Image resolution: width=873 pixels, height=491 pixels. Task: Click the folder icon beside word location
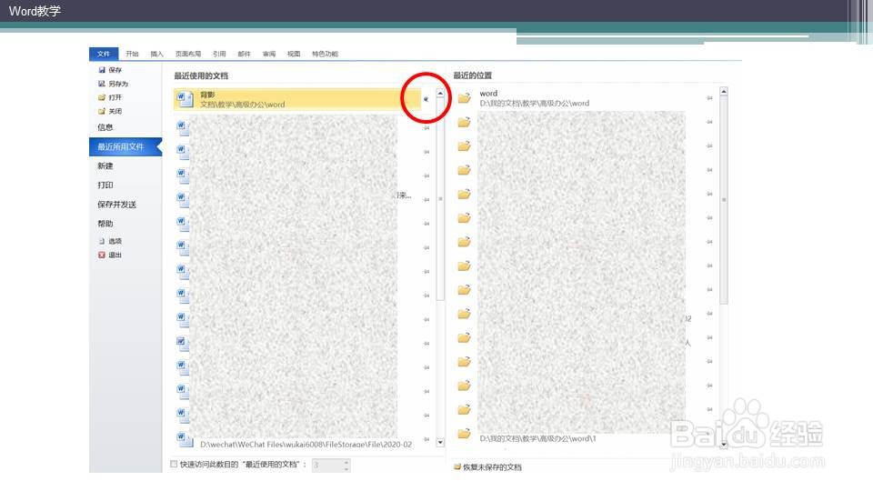pyautogui.click(x=465, y=98)
